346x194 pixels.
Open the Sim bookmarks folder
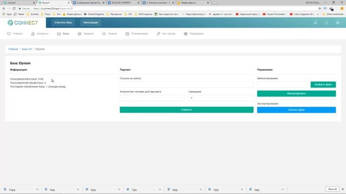(x=57, y=14)
